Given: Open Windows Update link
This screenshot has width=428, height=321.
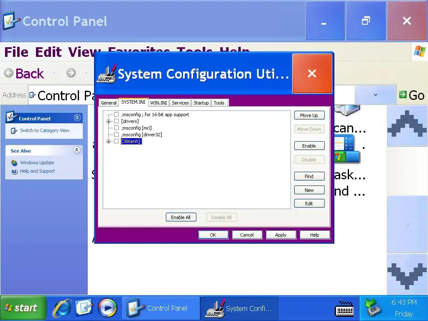Looking at the screenshot, I should 37,163.
